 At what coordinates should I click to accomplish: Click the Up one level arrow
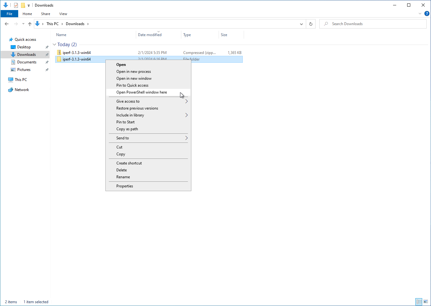30,24
